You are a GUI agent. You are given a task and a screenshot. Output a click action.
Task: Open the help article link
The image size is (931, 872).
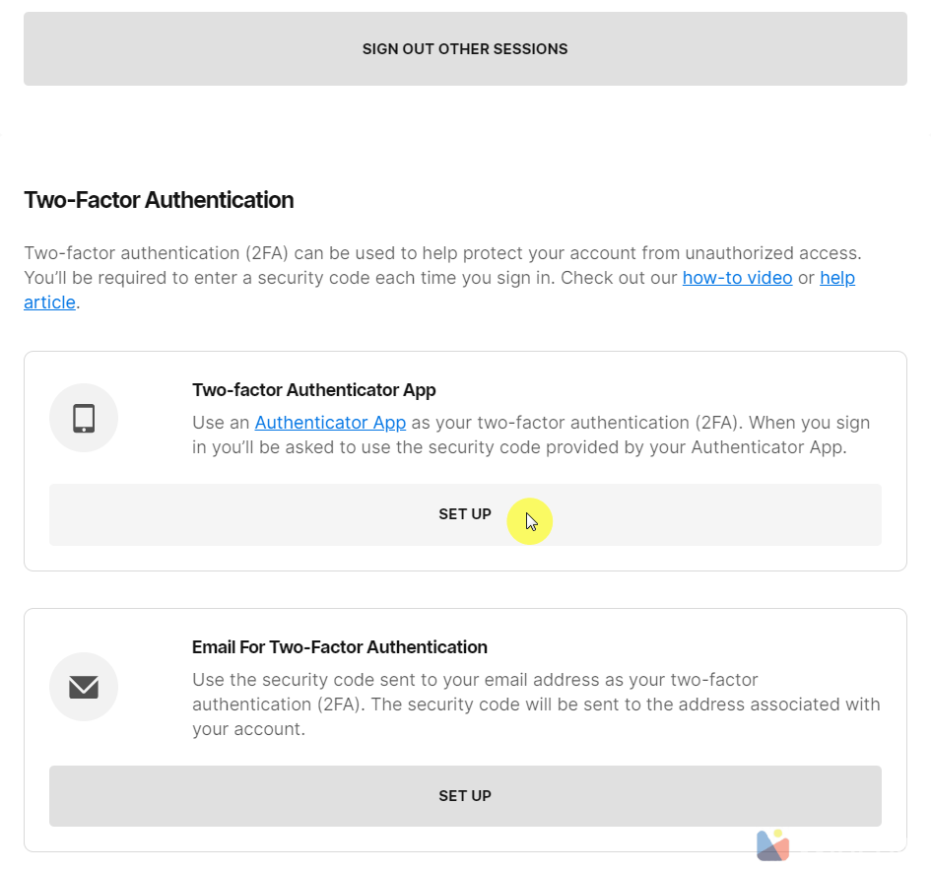point(836,278)
